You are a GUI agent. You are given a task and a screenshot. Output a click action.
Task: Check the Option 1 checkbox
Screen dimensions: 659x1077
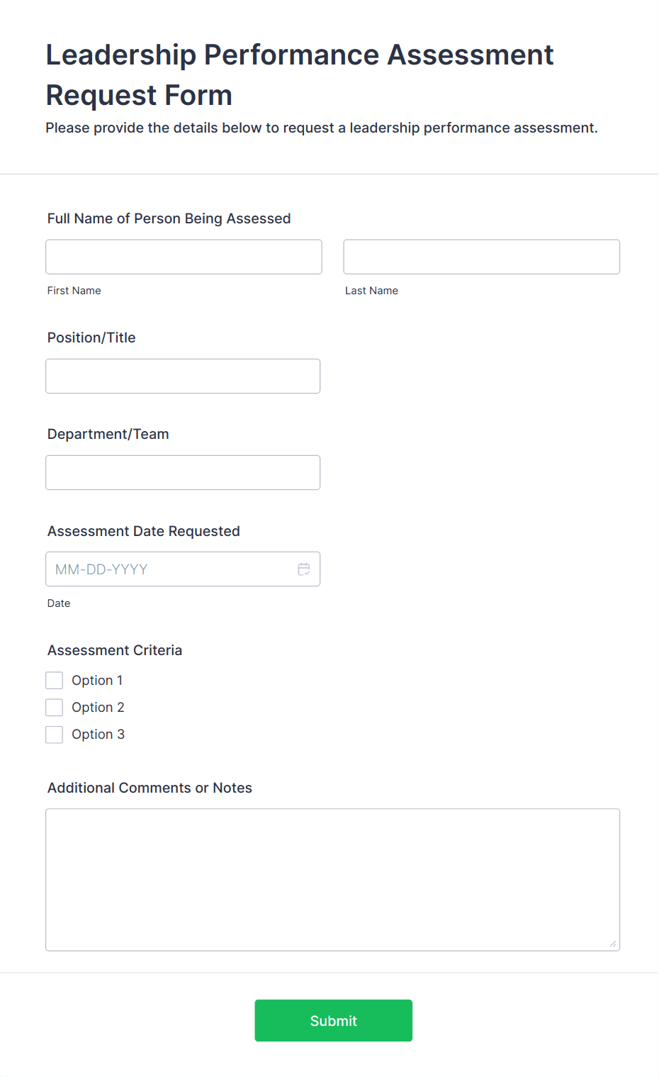54,679
